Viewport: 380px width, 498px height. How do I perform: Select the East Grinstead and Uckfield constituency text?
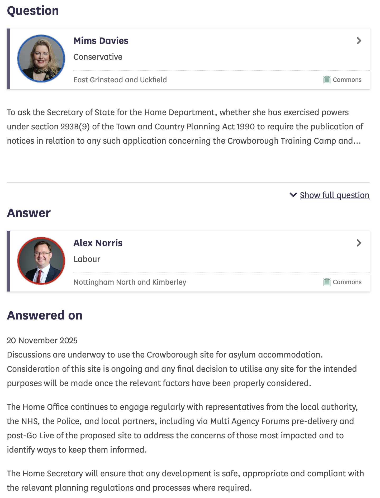tap(120, 80)
